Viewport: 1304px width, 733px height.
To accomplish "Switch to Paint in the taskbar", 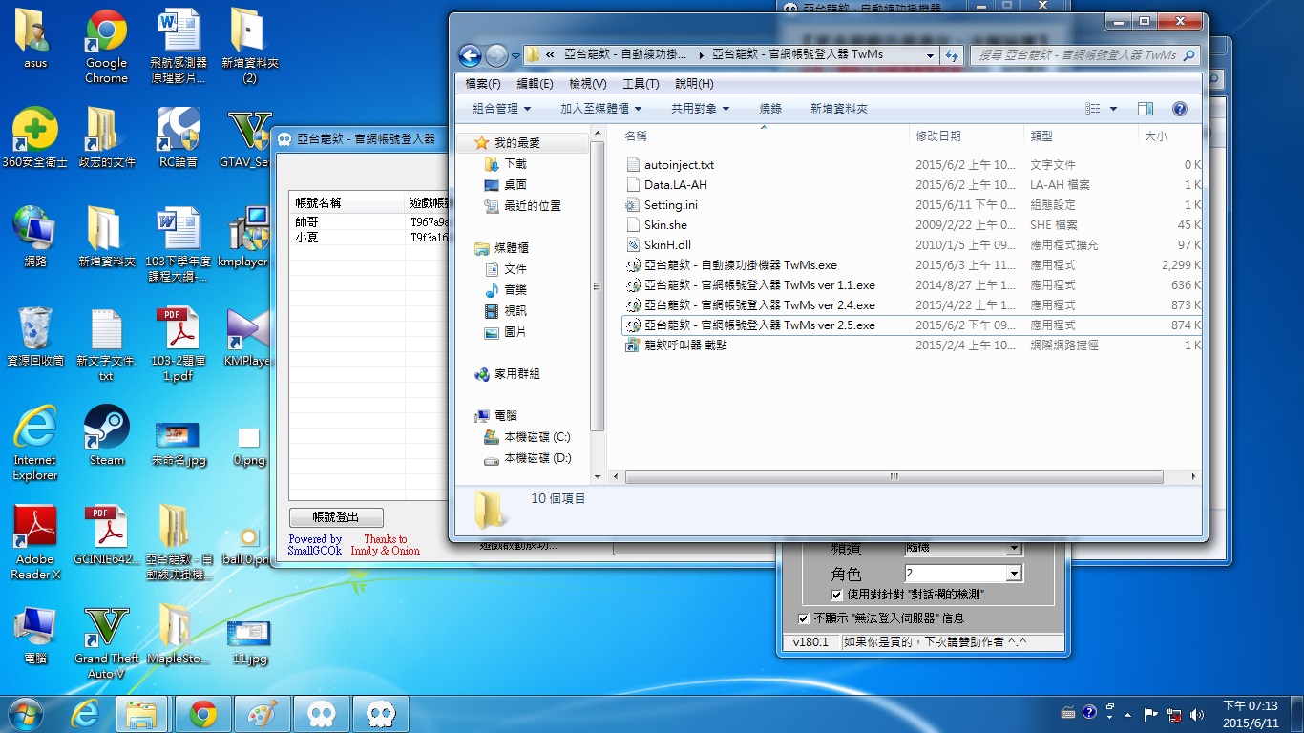I will coord(262,713).
